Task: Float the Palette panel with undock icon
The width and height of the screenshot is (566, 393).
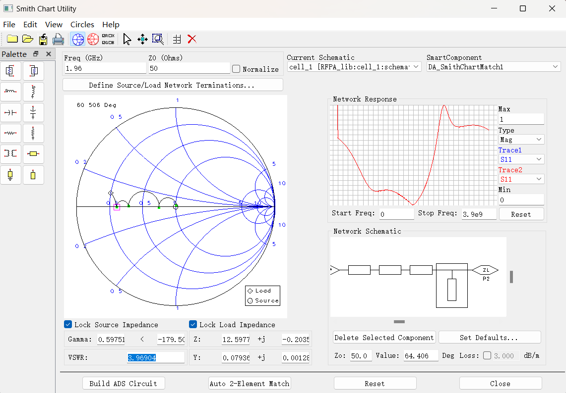Action: pyautogui.click(x=36, y=54)
